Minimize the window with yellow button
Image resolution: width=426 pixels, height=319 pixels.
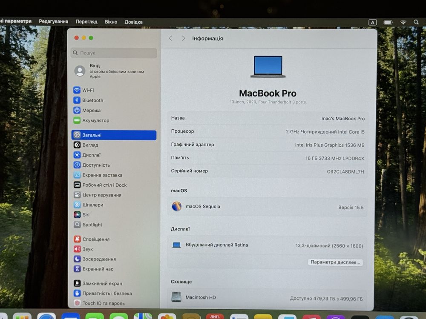pos(84,38)
